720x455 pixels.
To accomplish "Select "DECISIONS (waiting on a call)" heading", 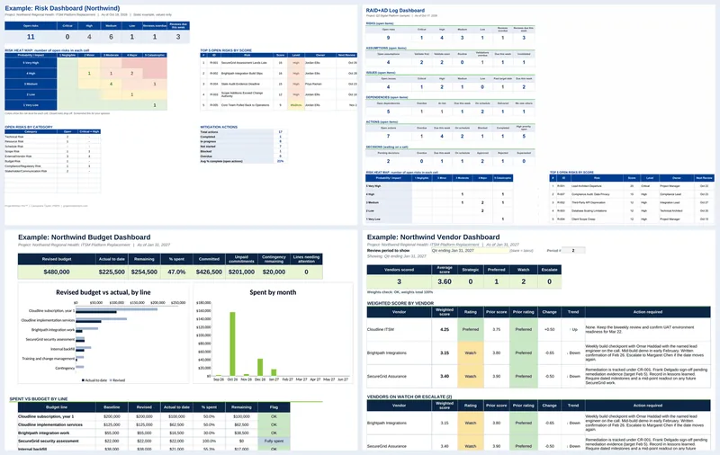I will [387, 147].
